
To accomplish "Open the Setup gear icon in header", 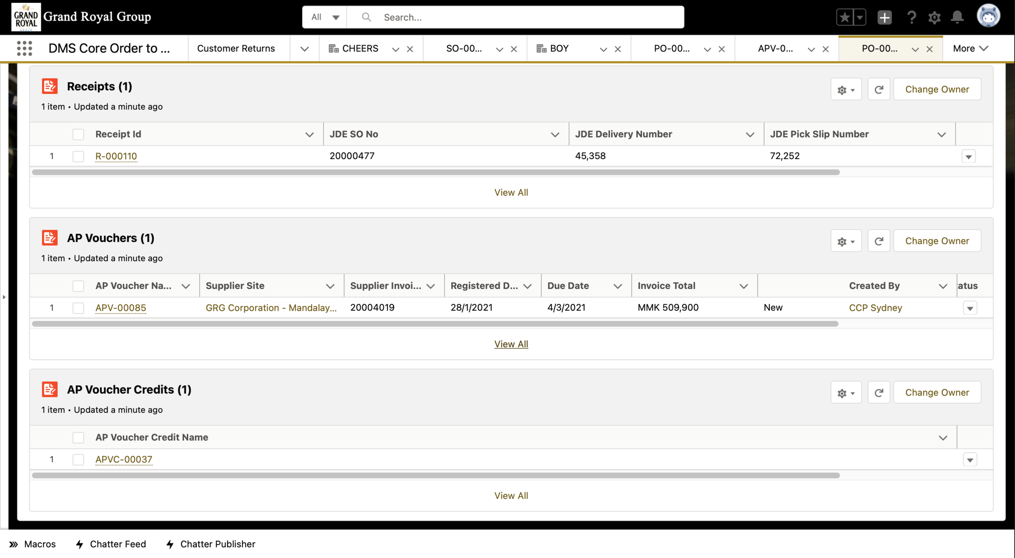I will coord(934,17).
